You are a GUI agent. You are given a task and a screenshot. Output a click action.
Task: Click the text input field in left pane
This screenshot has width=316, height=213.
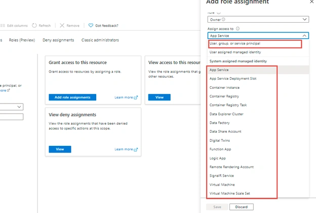pyautogui.click(x=12, y=117)
